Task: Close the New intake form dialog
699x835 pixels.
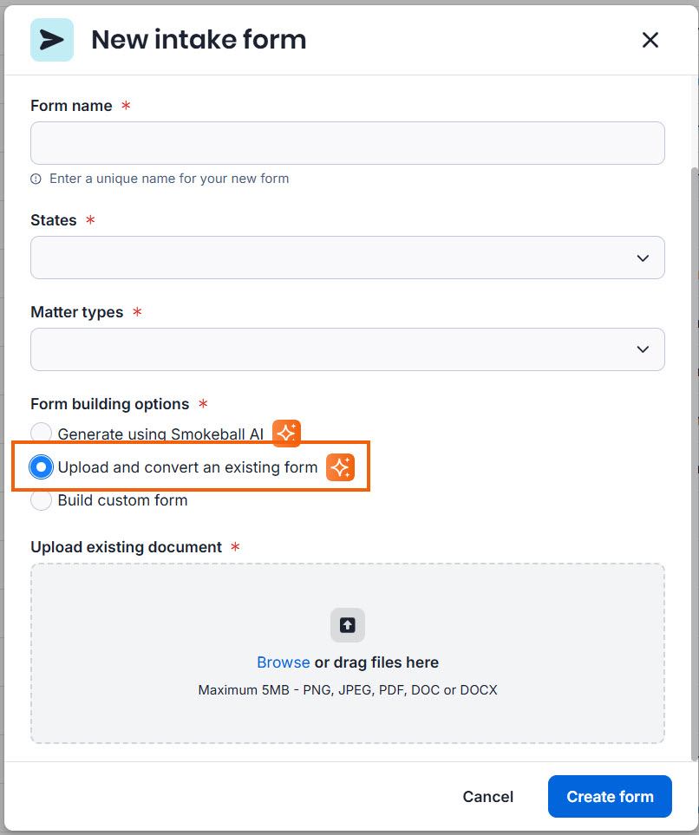Action: 650,40
